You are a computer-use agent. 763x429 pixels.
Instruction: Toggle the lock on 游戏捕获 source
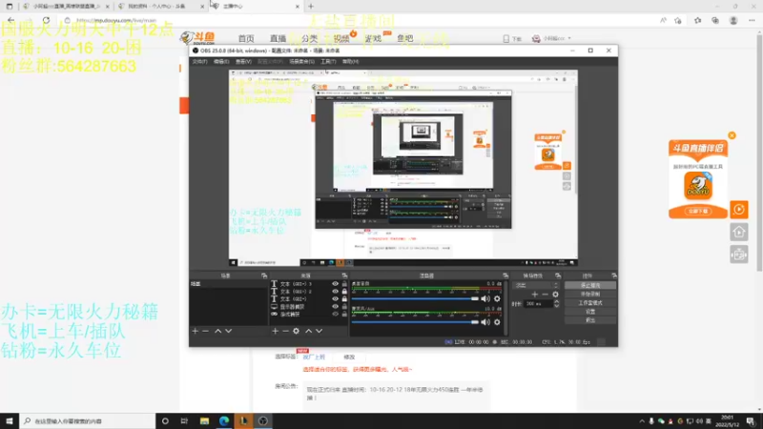pos(344,315)
